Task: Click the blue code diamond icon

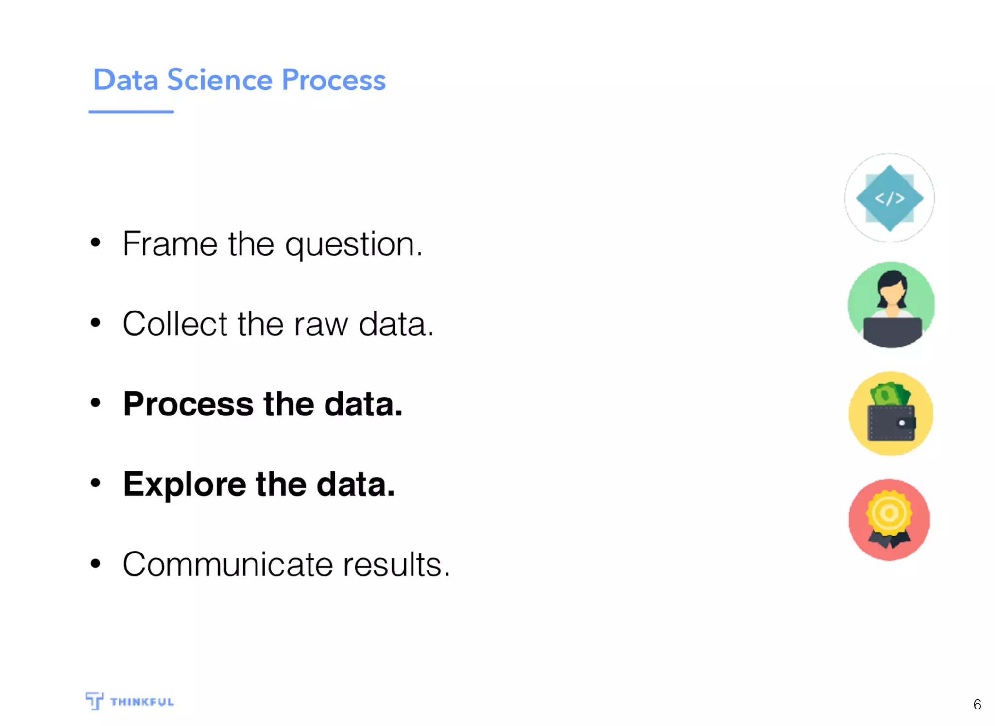Action: 889,198
